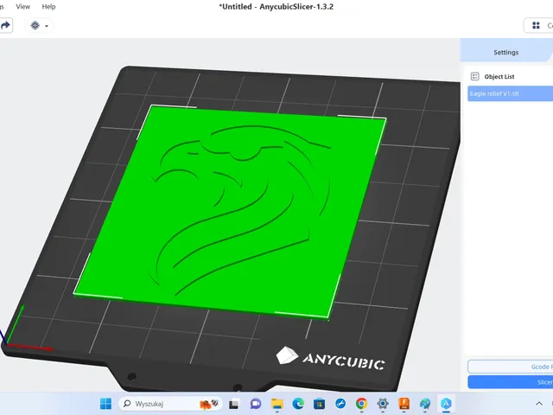Viewport: 553px width, 415px height.
Task: Select the green eagle relief model
Action: tap(229, 212)
